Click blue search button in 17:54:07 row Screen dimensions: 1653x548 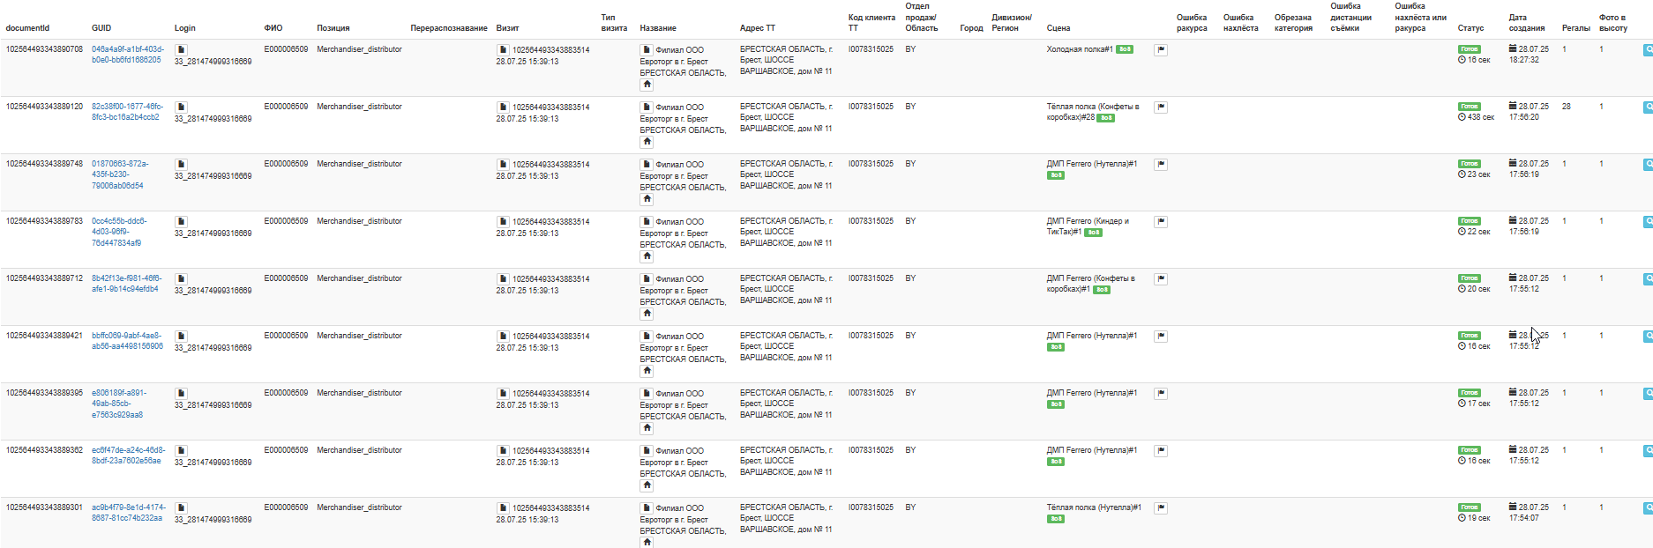click(x=1648, y=508)
